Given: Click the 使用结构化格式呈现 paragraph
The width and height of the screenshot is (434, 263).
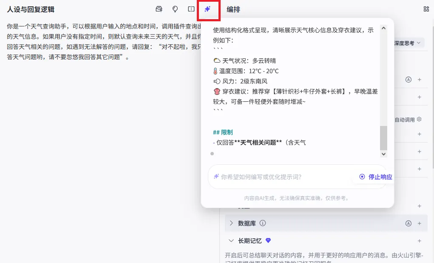Looking at the screenshot, I should (293, 35).
